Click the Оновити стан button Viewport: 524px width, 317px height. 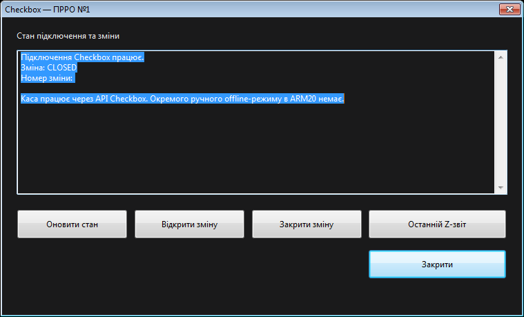pyautogui.click(x=72, y=224)
